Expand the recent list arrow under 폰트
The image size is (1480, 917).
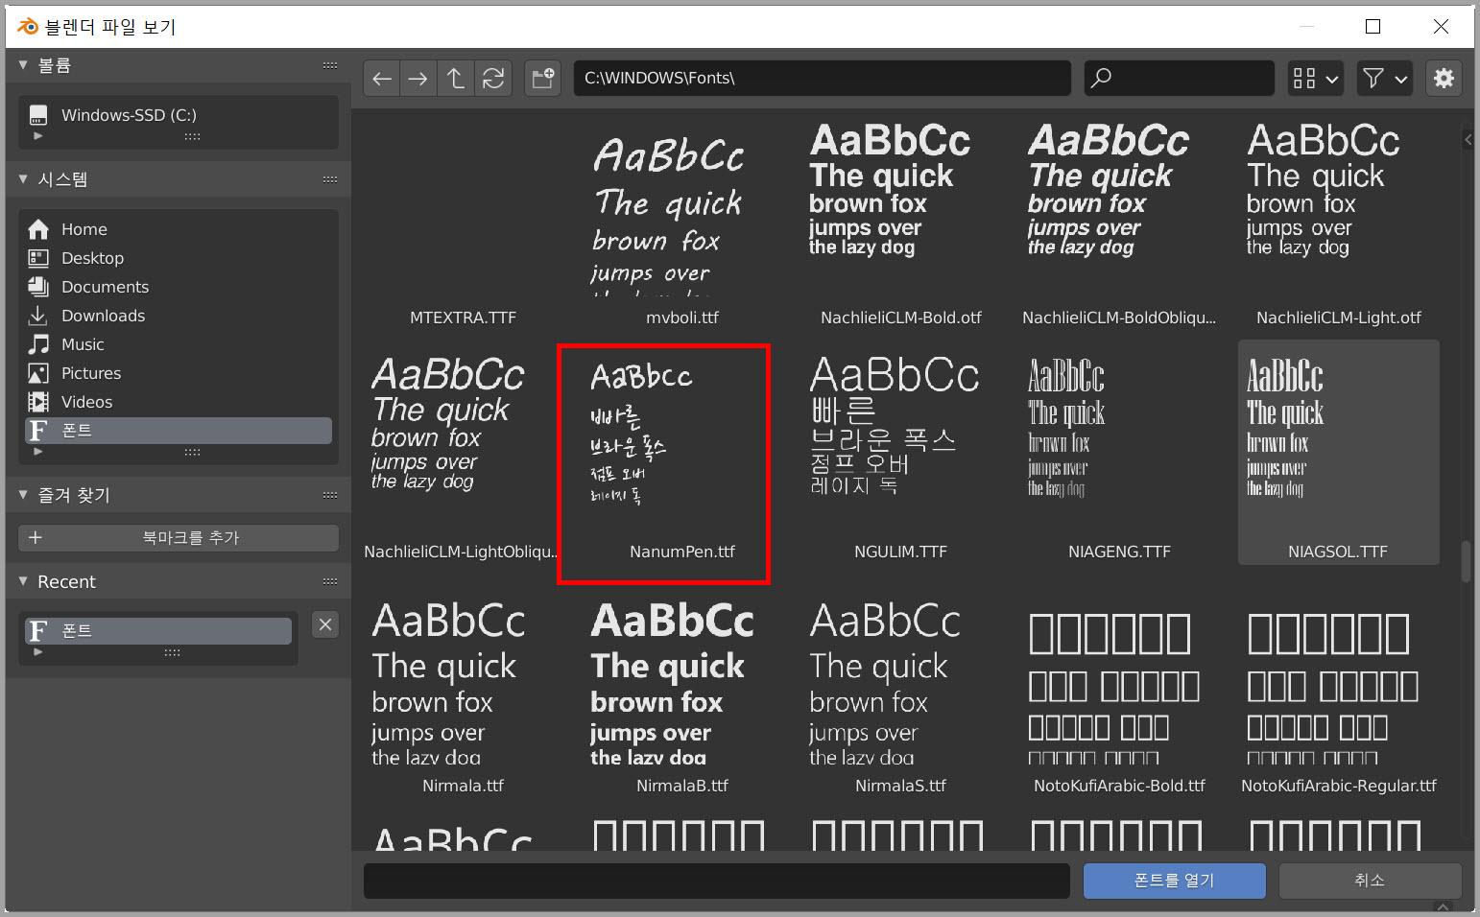click(38, 652)
